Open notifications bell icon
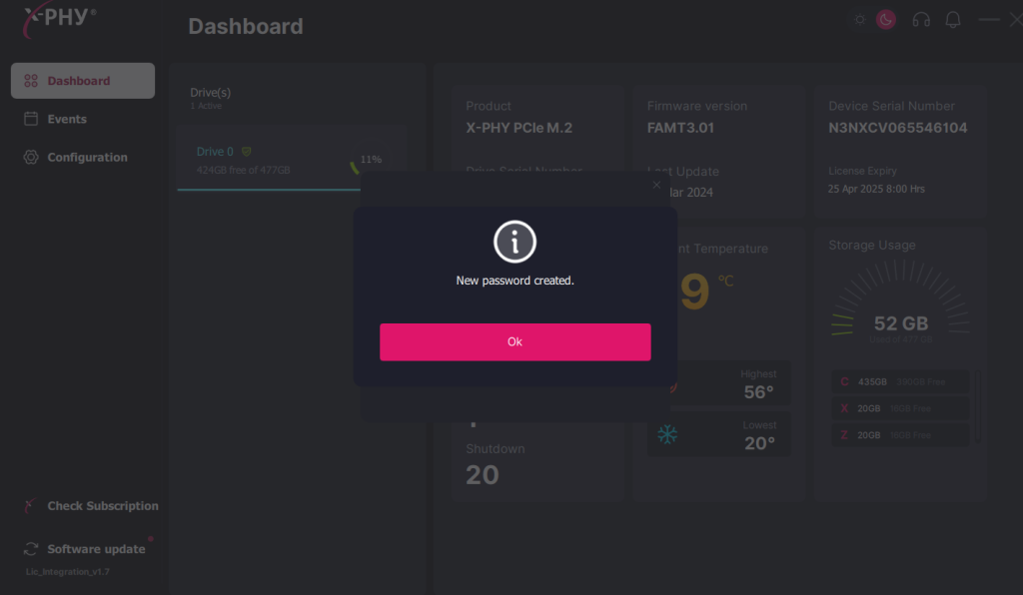The height and width of the screenshot is (595, 1023). coord(953,20)
